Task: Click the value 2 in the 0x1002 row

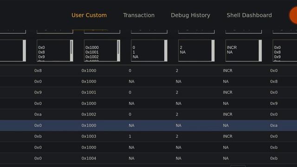Action: point(177,115)
